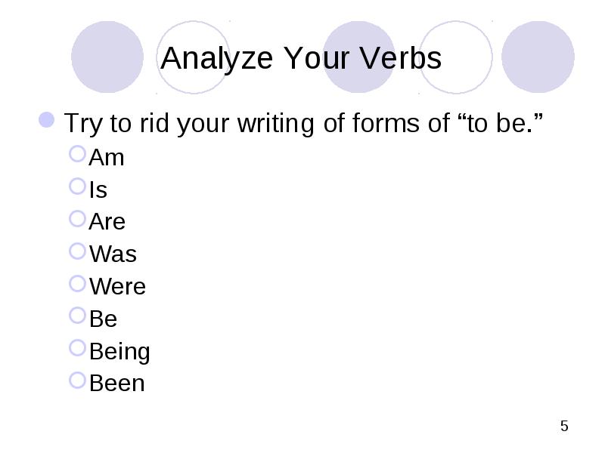Click the outlined circle right of Verbs

456,57
